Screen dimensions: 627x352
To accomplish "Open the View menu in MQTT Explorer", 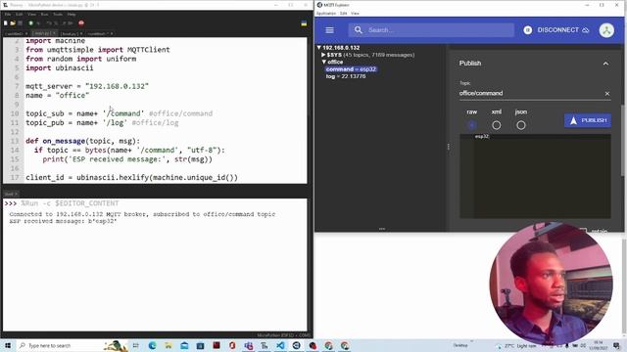I will (355, 13).
